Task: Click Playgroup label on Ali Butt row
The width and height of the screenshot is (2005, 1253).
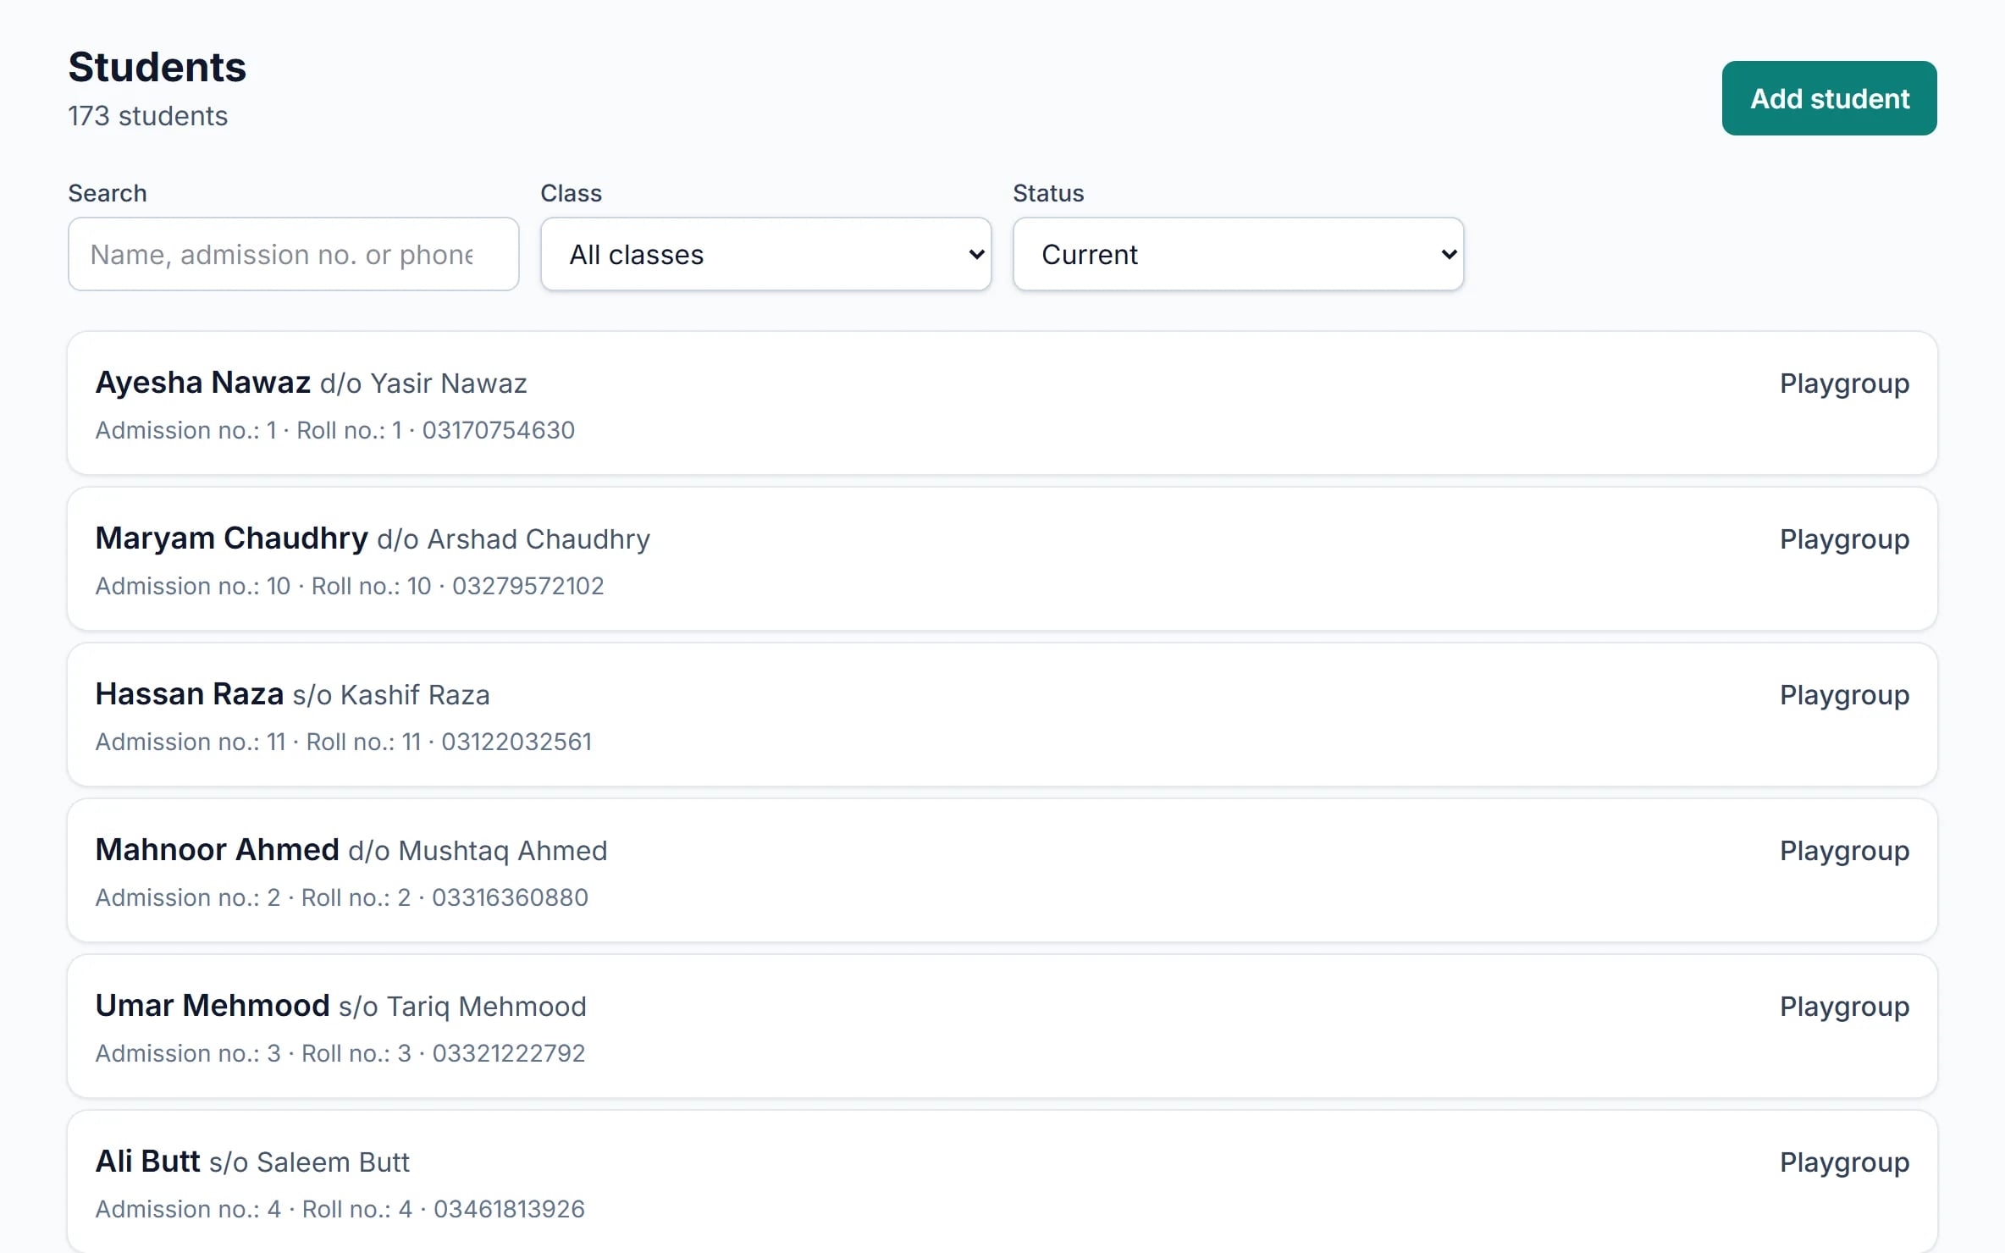Action: click(x=1844, y=1163)
